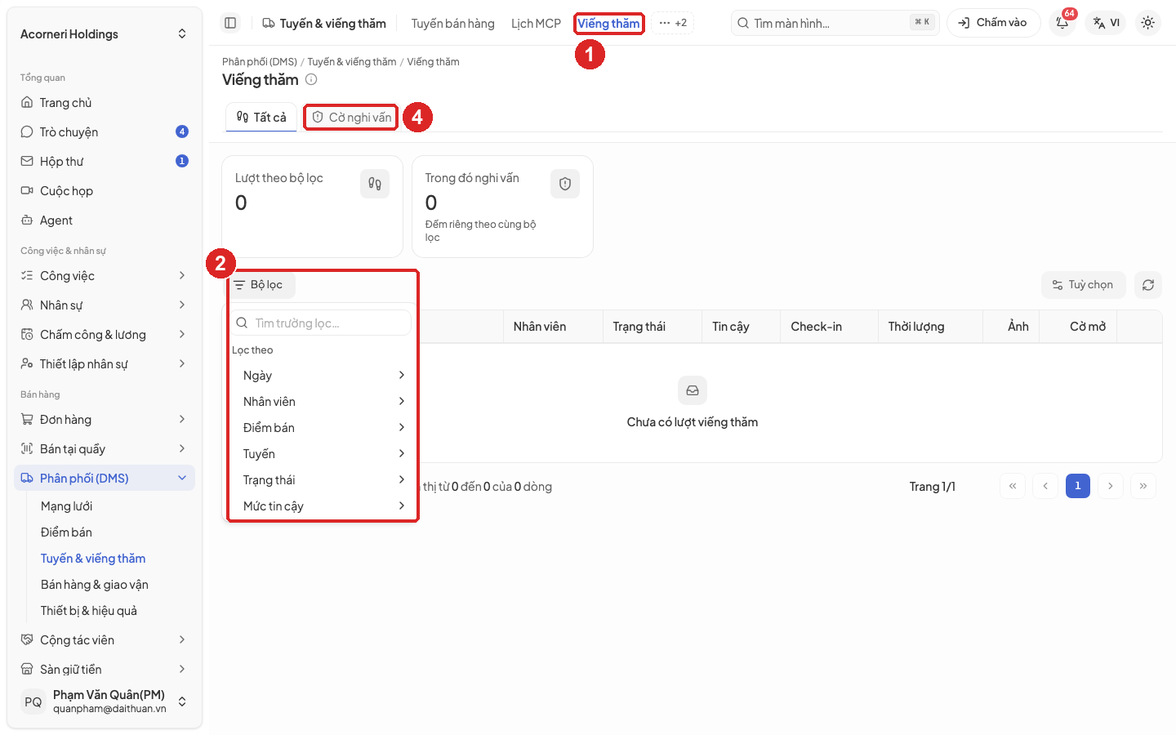
Task: Toggle the sidebar collapse icon
Action: 230,23
